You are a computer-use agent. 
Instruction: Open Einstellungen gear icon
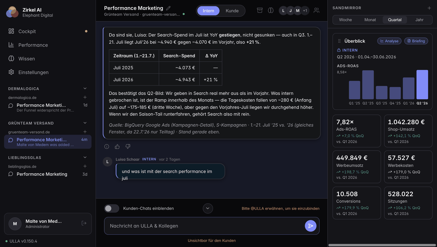coord(11,72)
